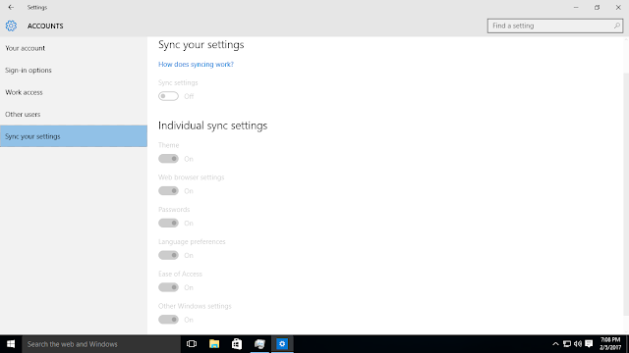Close the Settings window
Image resolution: width=629 pixels, height=353 pixels.
click(x=618, y=7)
